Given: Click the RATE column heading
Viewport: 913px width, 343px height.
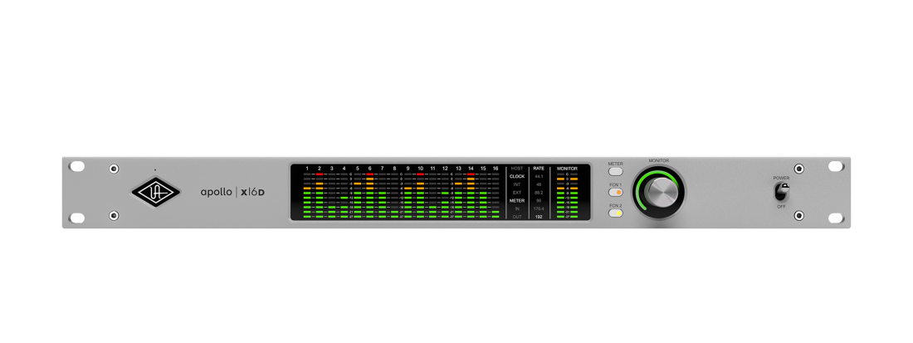Looking at the screenshot, I should (x=539, y=169).
